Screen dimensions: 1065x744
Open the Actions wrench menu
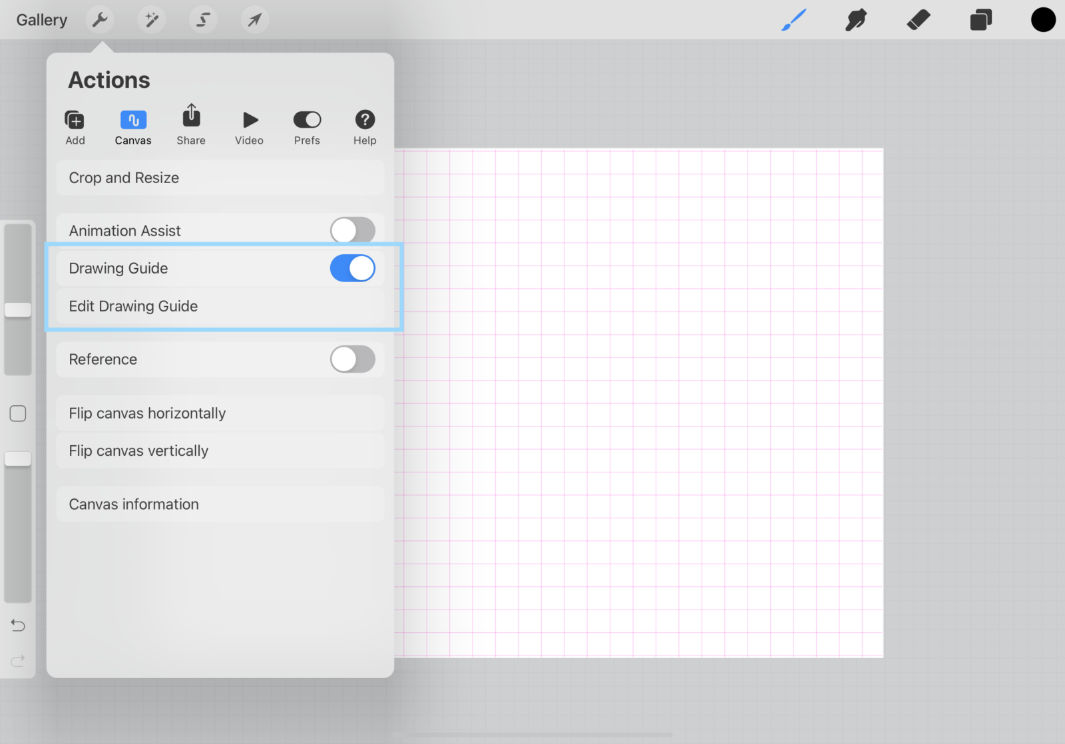point(100,19)
